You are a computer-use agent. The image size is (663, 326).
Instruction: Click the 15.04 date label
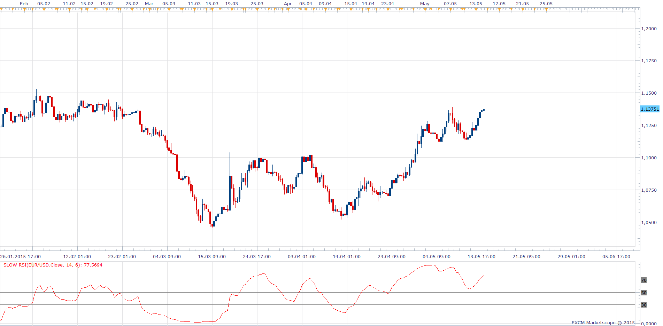pyautogui.click(x=351, y=3)
